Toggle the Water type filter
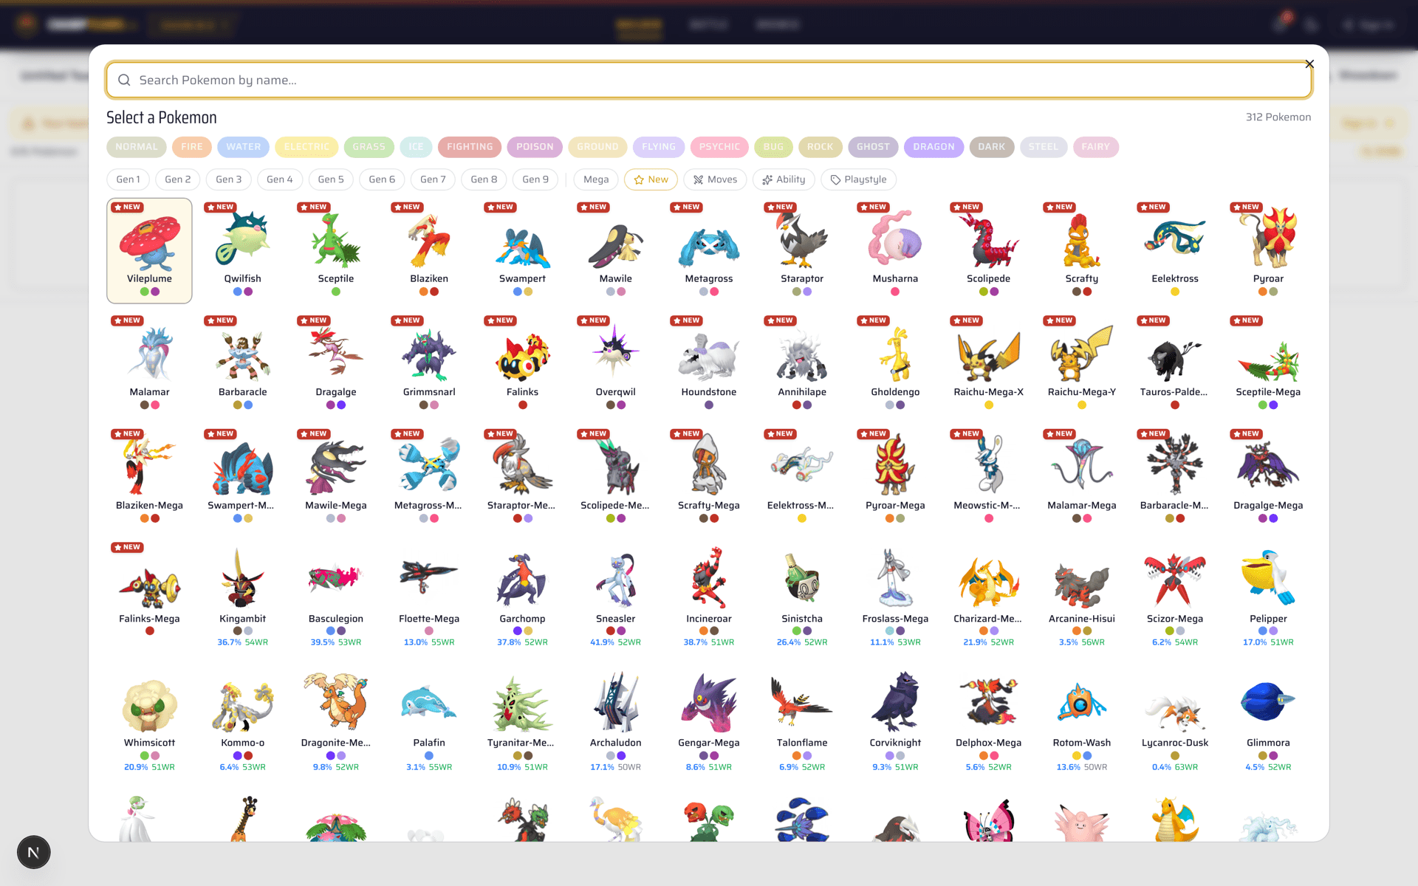The width and height of the screenshot is (1418, 886). pos(244,147)
